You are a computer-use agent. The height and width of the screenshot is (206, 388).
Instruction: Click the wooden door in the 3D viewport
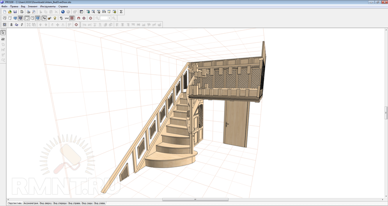(x=236, y=123)
